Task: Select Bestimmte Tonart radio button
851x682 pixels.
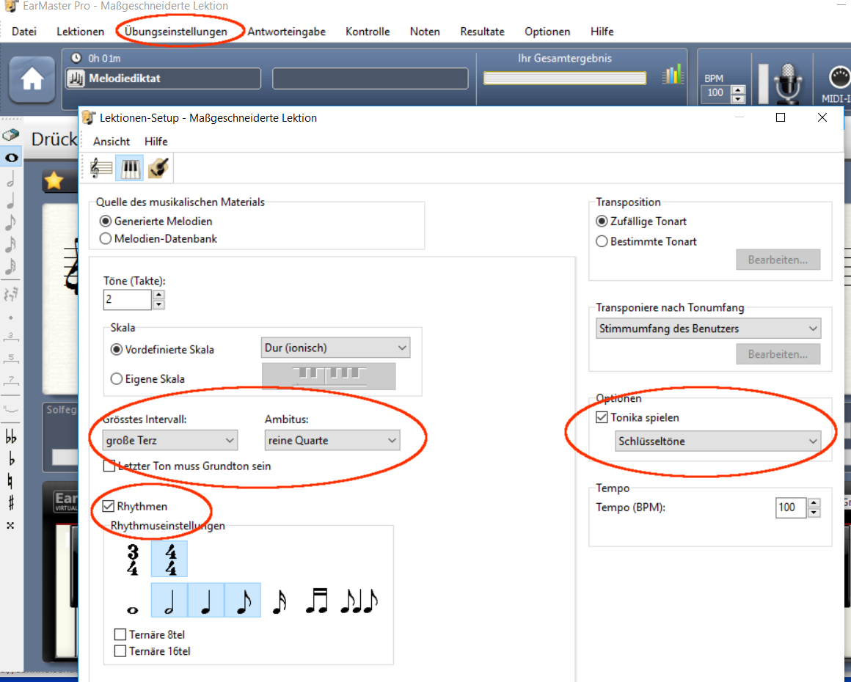Action: 602,241
